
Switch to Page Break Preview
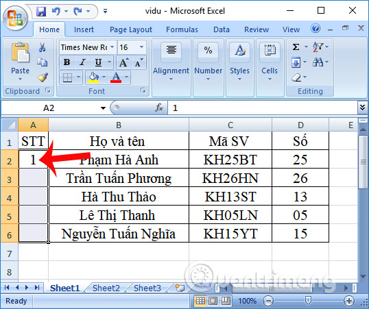point(226,301)
